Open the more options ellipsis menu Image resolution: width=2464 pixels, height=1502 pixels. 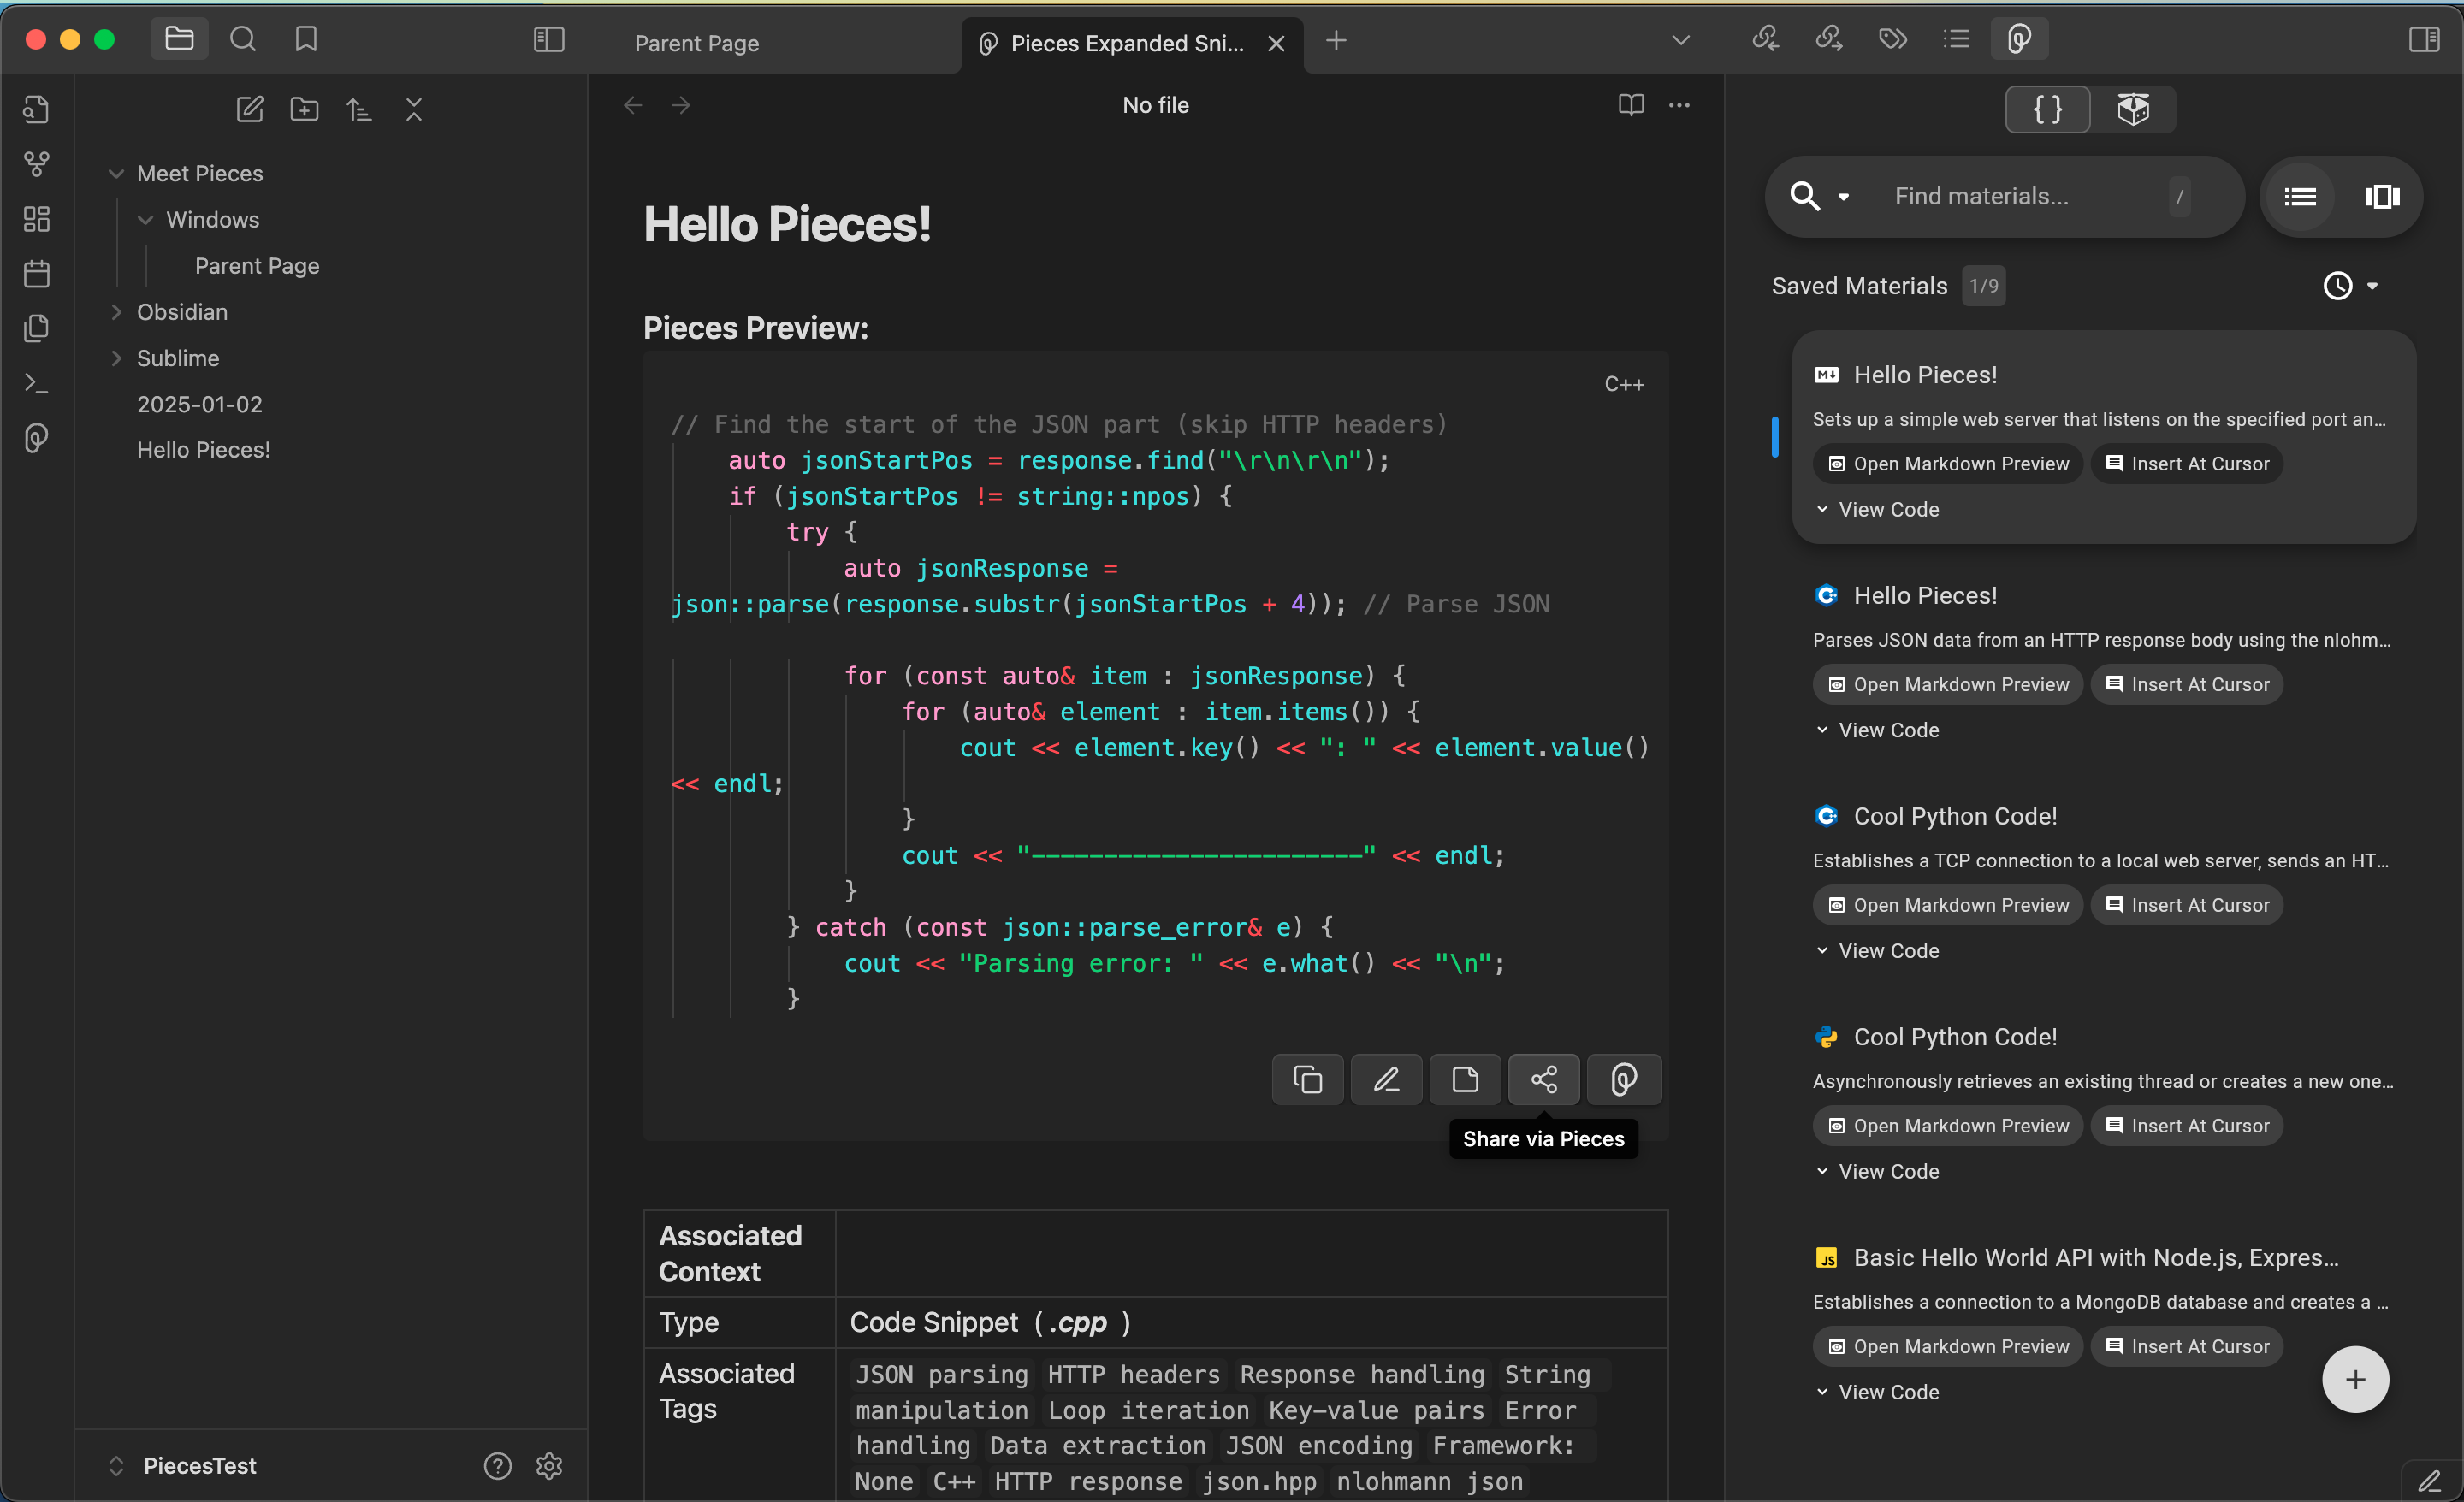(1679, 105)
